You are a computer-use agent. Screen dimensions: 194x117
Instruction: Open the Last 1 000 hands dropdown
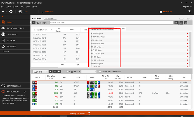40,72
